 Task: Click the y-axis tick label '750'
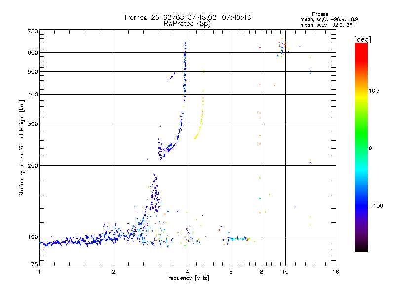pyautogui.click(x=33, y=31)
